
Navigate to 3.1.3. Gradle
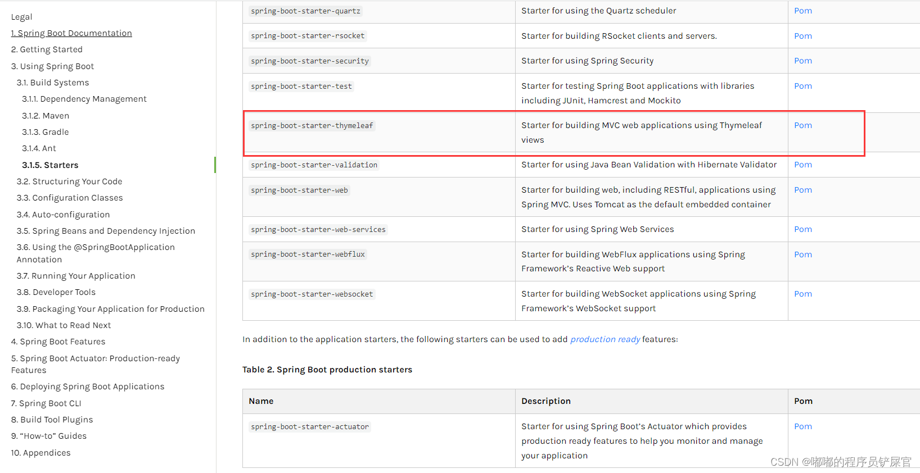[46, 132]
